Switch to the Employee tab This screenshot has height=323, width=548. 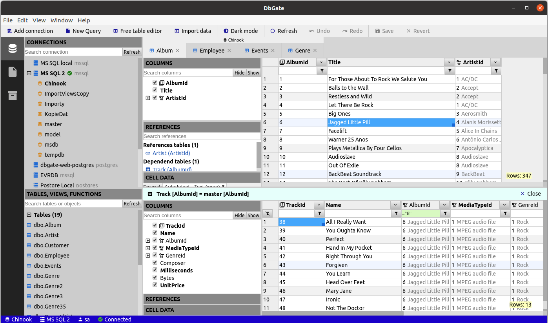[x=212, y=51]
